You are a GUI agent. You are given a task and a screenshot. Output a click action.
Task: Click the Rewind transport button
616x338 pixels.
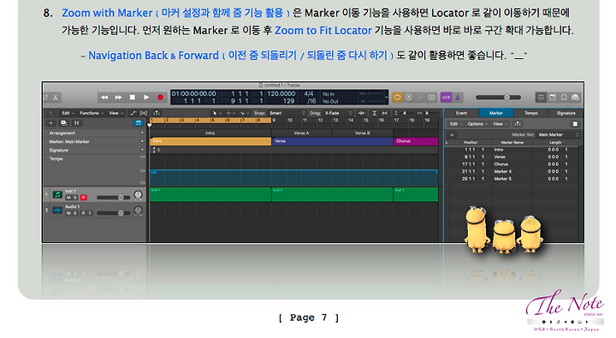[104, 97]
